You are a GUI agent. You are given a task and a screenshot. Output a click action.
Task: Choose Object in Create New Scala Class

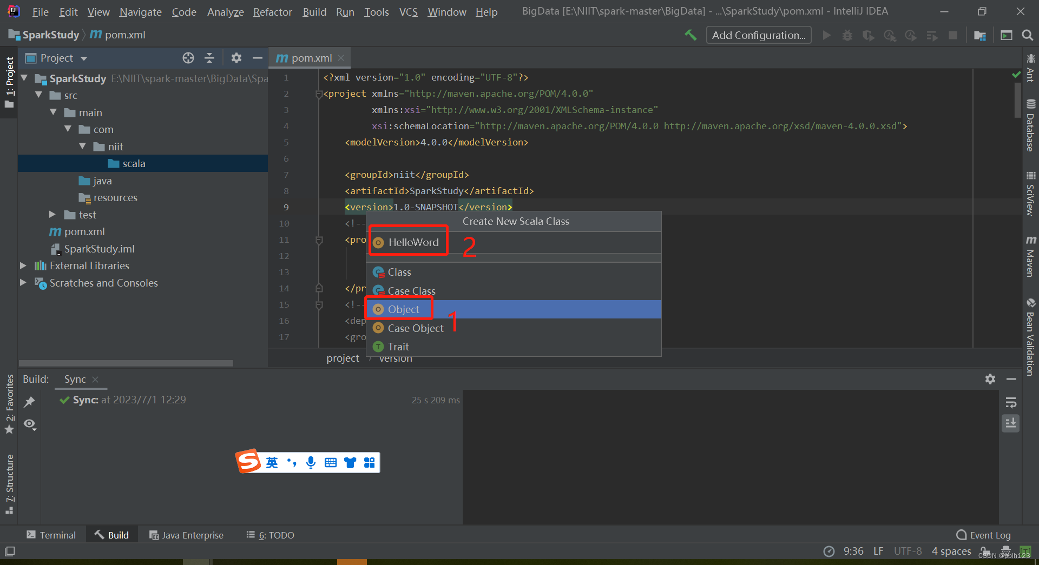(514, 309)
